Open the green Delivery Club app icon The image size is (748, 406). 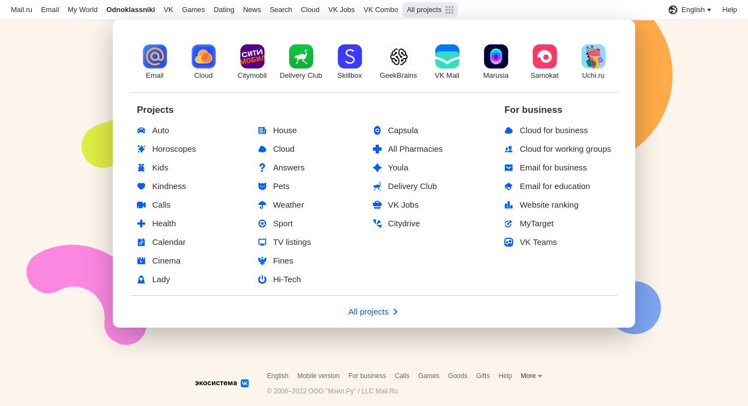301,56
